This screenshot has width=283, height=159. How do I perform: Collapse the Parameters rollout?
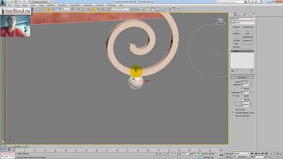[x=242, y=77]
